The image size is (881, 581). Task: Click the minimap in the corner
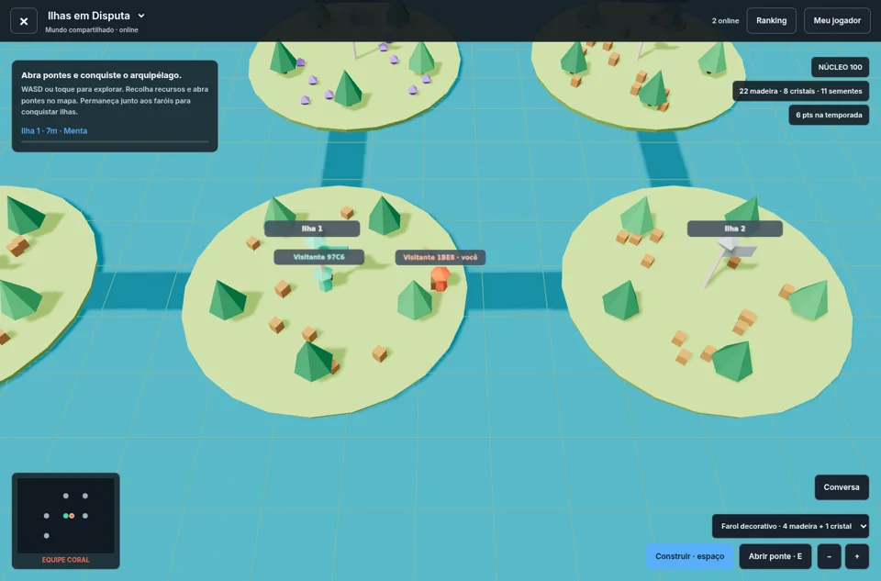66,516
